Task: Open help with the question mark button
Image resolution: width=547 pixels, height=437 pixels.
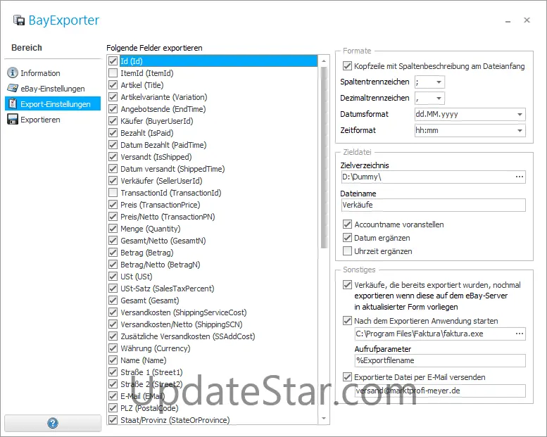Action: [53, 424]
